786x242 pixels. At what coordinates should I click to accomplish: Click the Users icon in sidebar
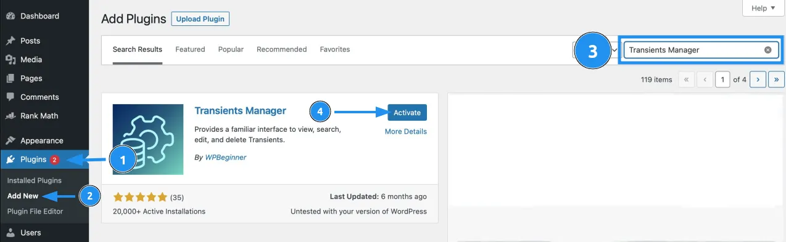10,233
